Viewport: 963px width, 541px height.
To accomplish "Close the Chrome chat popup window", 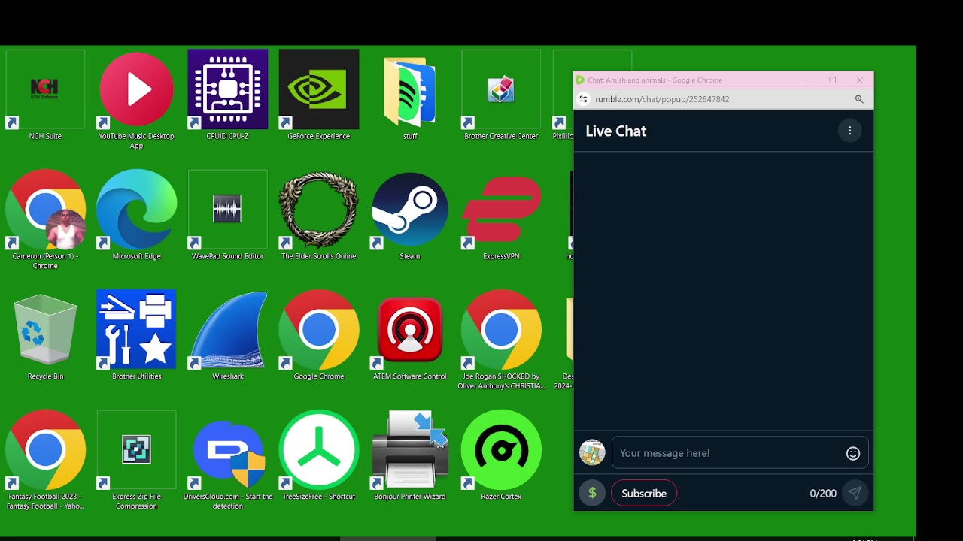I will (x=860, y=80).
